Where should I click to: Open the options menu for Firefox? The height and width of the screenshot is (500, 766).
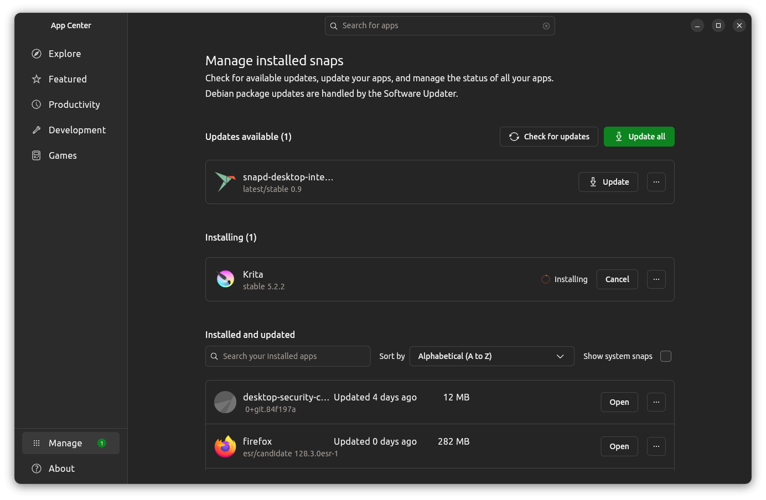[x=656, y=446]
